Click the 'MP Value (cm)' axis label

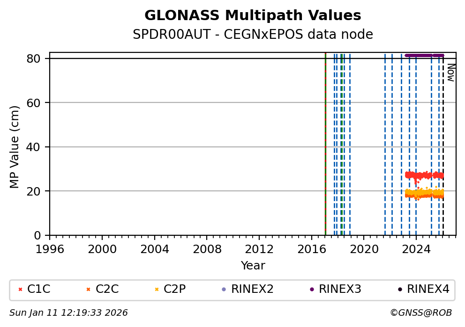pos(15,147)
